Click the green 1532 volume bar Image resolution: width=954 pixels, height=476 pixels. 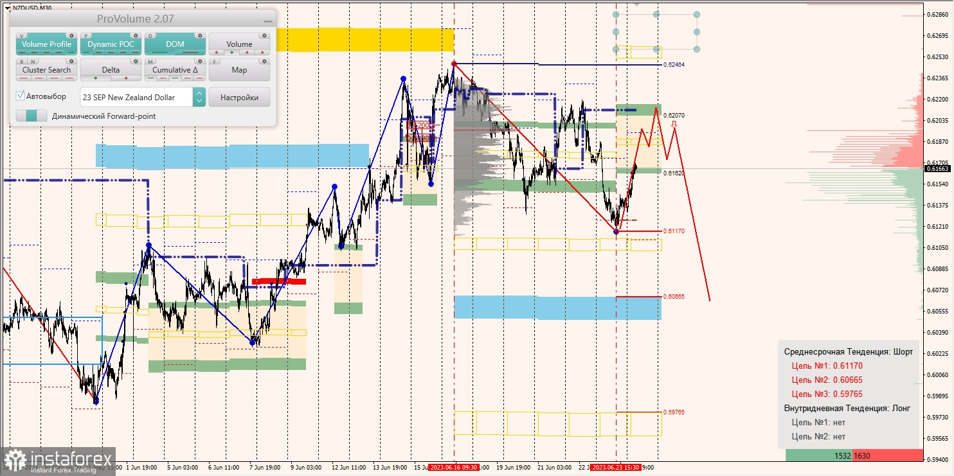[x=819, y=455]
